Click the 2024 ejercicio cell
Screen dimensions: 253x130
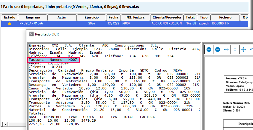coord(92,24)
